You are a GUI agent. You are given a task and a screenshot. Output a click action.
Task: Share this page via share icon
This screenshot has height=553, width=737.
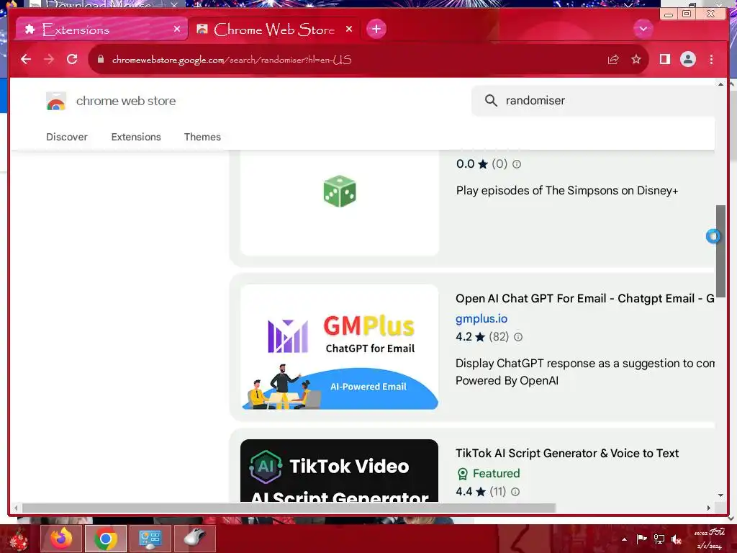pos(613,59)
